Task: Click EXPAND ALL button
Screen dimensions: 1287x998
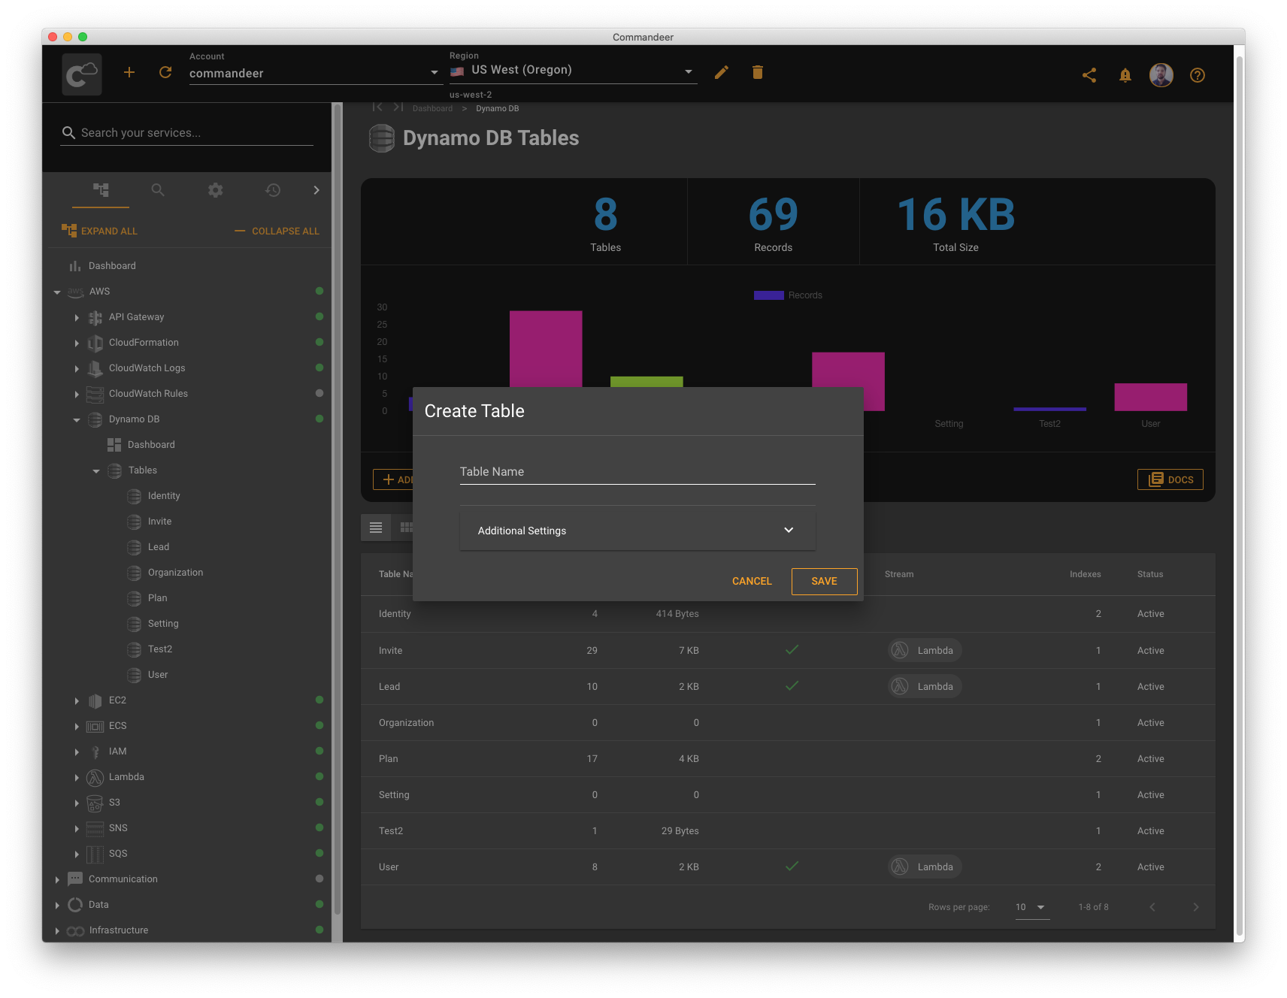Action: [x=99, y=231]
